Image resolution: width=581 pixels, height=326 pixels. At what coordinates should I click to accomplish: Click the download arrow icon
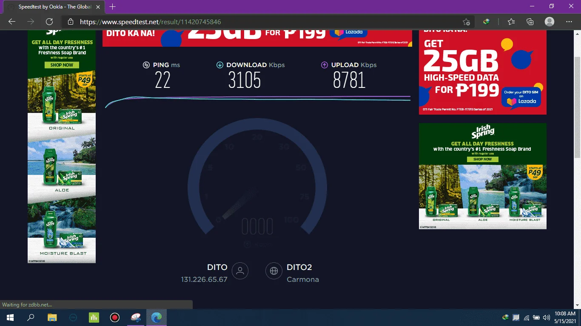click(220, 65)
